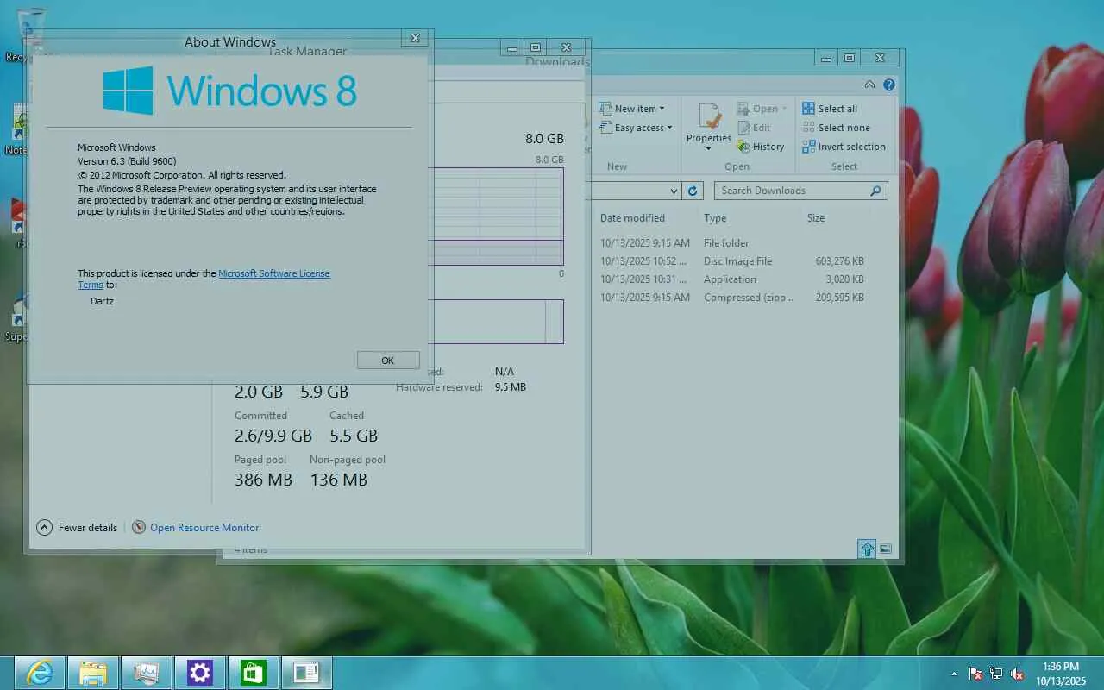1104x690 pixels.
Task: Open File Explorer from the taskbar
Action: (93, 673)
